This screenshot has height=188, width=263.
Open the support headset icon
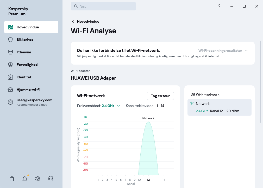pos(51,179)
